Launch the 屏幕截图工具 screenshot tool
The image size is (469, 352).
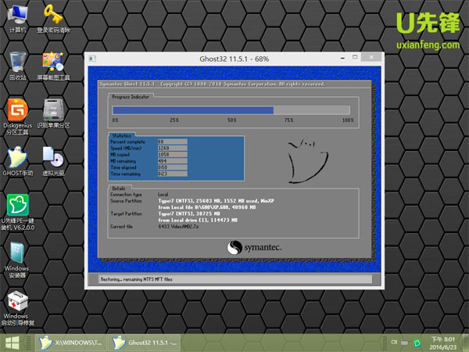click(53, 63)
